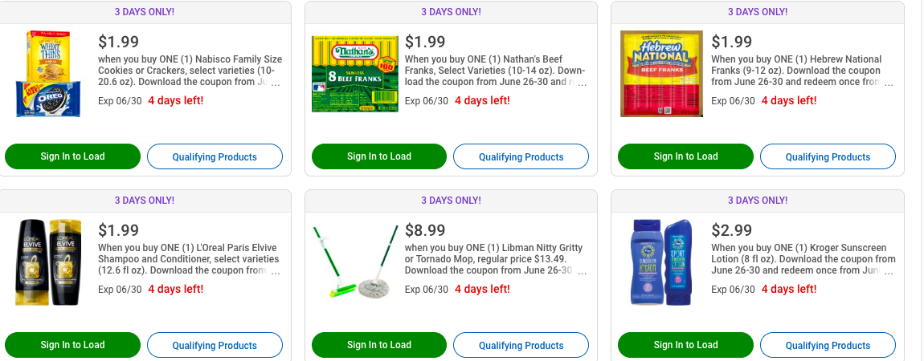This screenshot has width=924, height=361.
Task: Click the Libman mop product image
Action: click(x=354, y=262)
